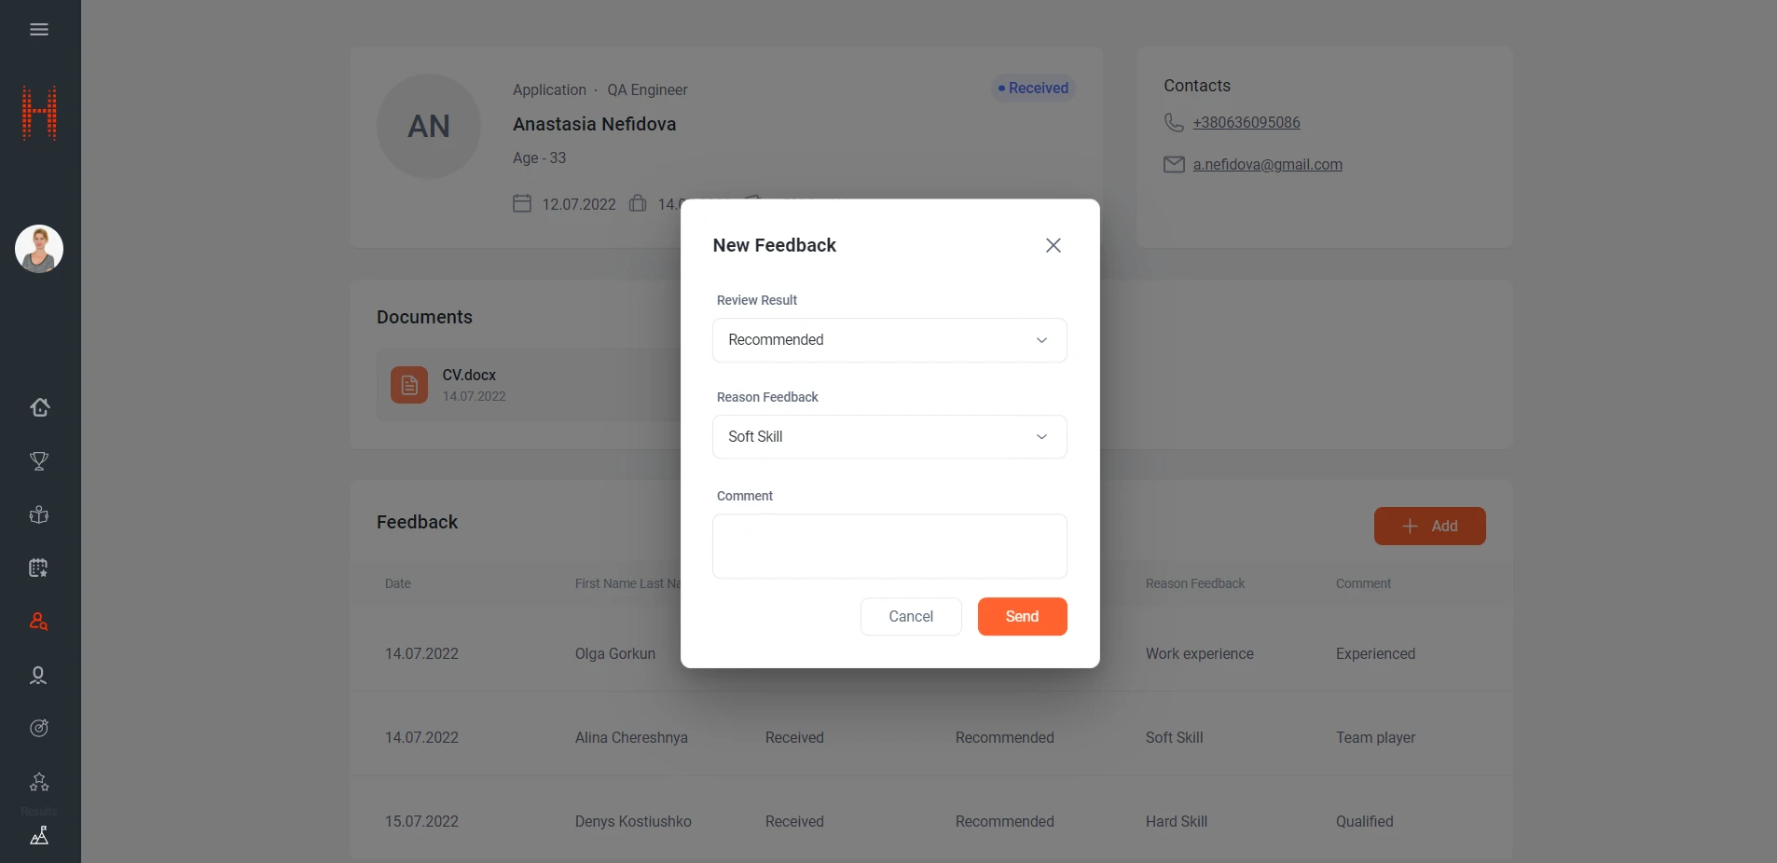The image size is (1777, 863).
Task: Open the person icon in sidebar
Action: click(39, 676)
